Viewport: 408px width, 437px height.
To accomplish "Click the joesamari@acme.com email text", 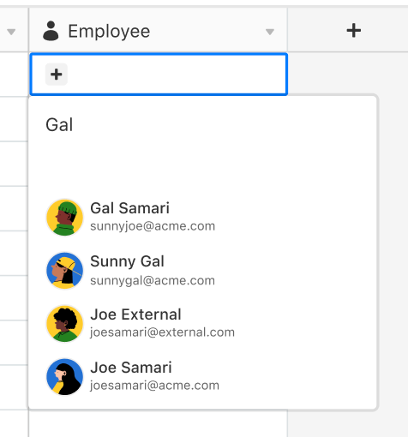I will coord(154,386).
